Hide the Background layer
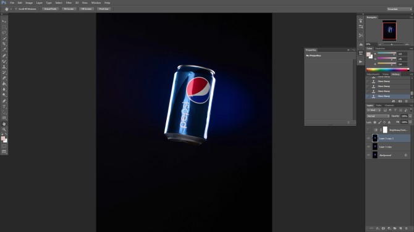 [368, 155]
